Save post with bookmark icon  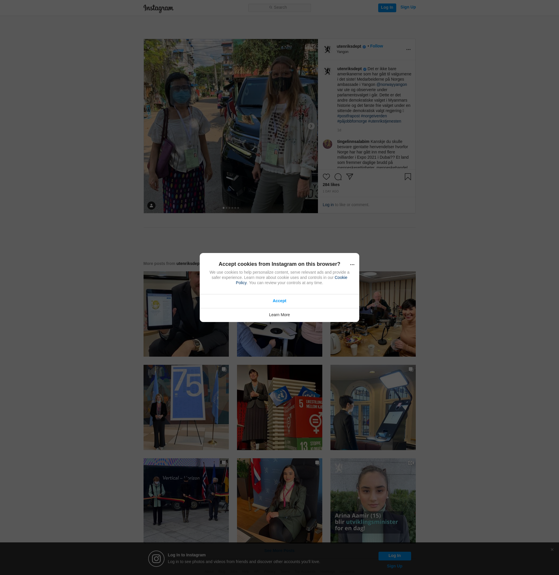pos(408,177)
